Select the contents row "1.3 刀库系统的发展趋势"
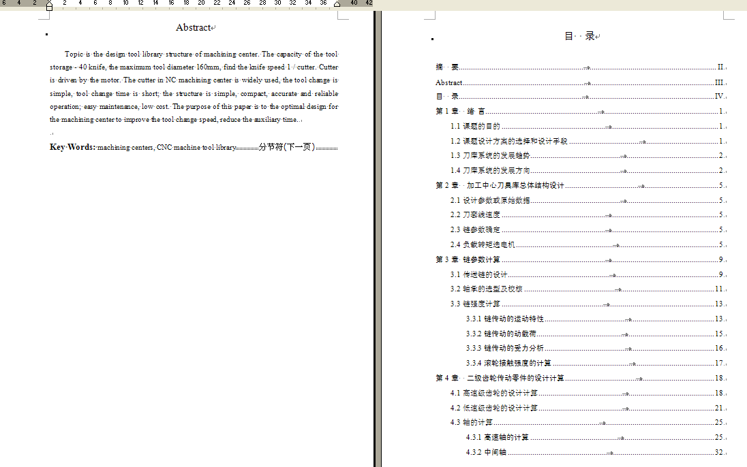 click(588, 156)
